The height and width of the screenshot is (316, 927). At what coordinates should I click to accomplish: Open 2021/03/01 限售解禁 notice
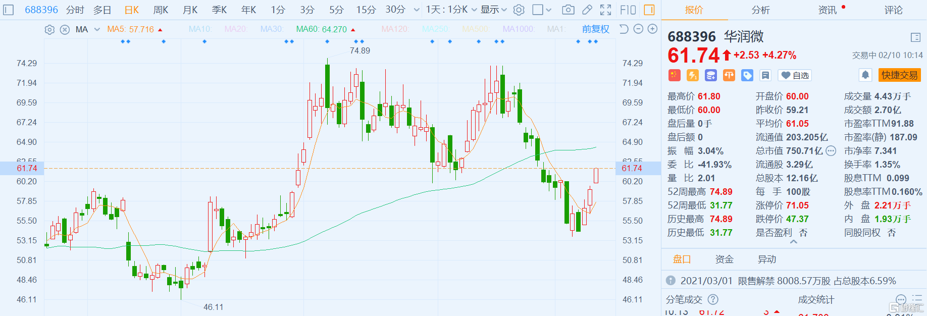coord(788,281)
